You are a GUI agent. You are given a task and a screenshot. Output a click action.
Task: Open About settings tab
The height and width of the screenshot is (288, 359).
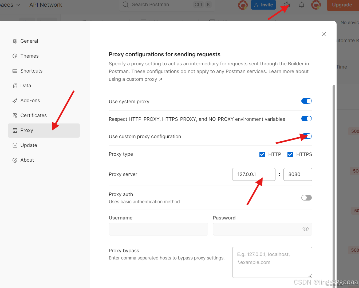tap(44, 160)
